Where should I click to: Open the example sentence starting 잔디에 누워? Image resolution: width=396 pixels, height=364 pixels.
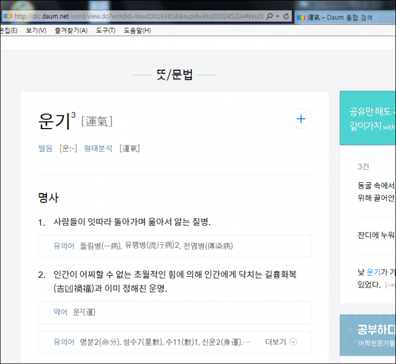point(376,235)
